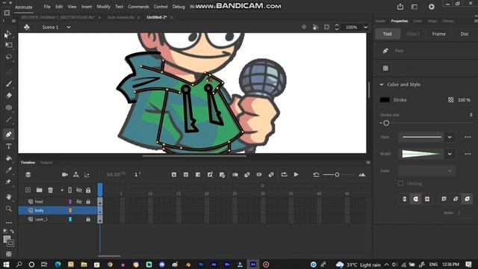Screen dimensions: 478x269
Task: Select the Oval shape tool
Action: click(x=9, y=108)
